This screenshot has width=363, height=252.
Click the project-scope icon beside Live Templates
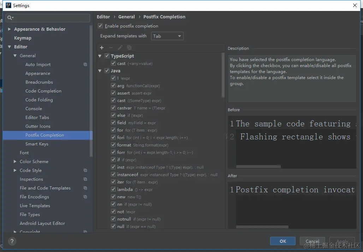tap(85, 205)
